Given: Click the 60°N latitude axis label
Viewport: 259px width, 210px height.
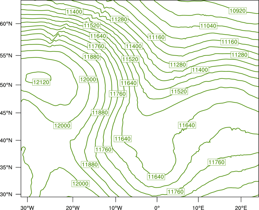Looking at the screenshot, I should pos(6,24).
